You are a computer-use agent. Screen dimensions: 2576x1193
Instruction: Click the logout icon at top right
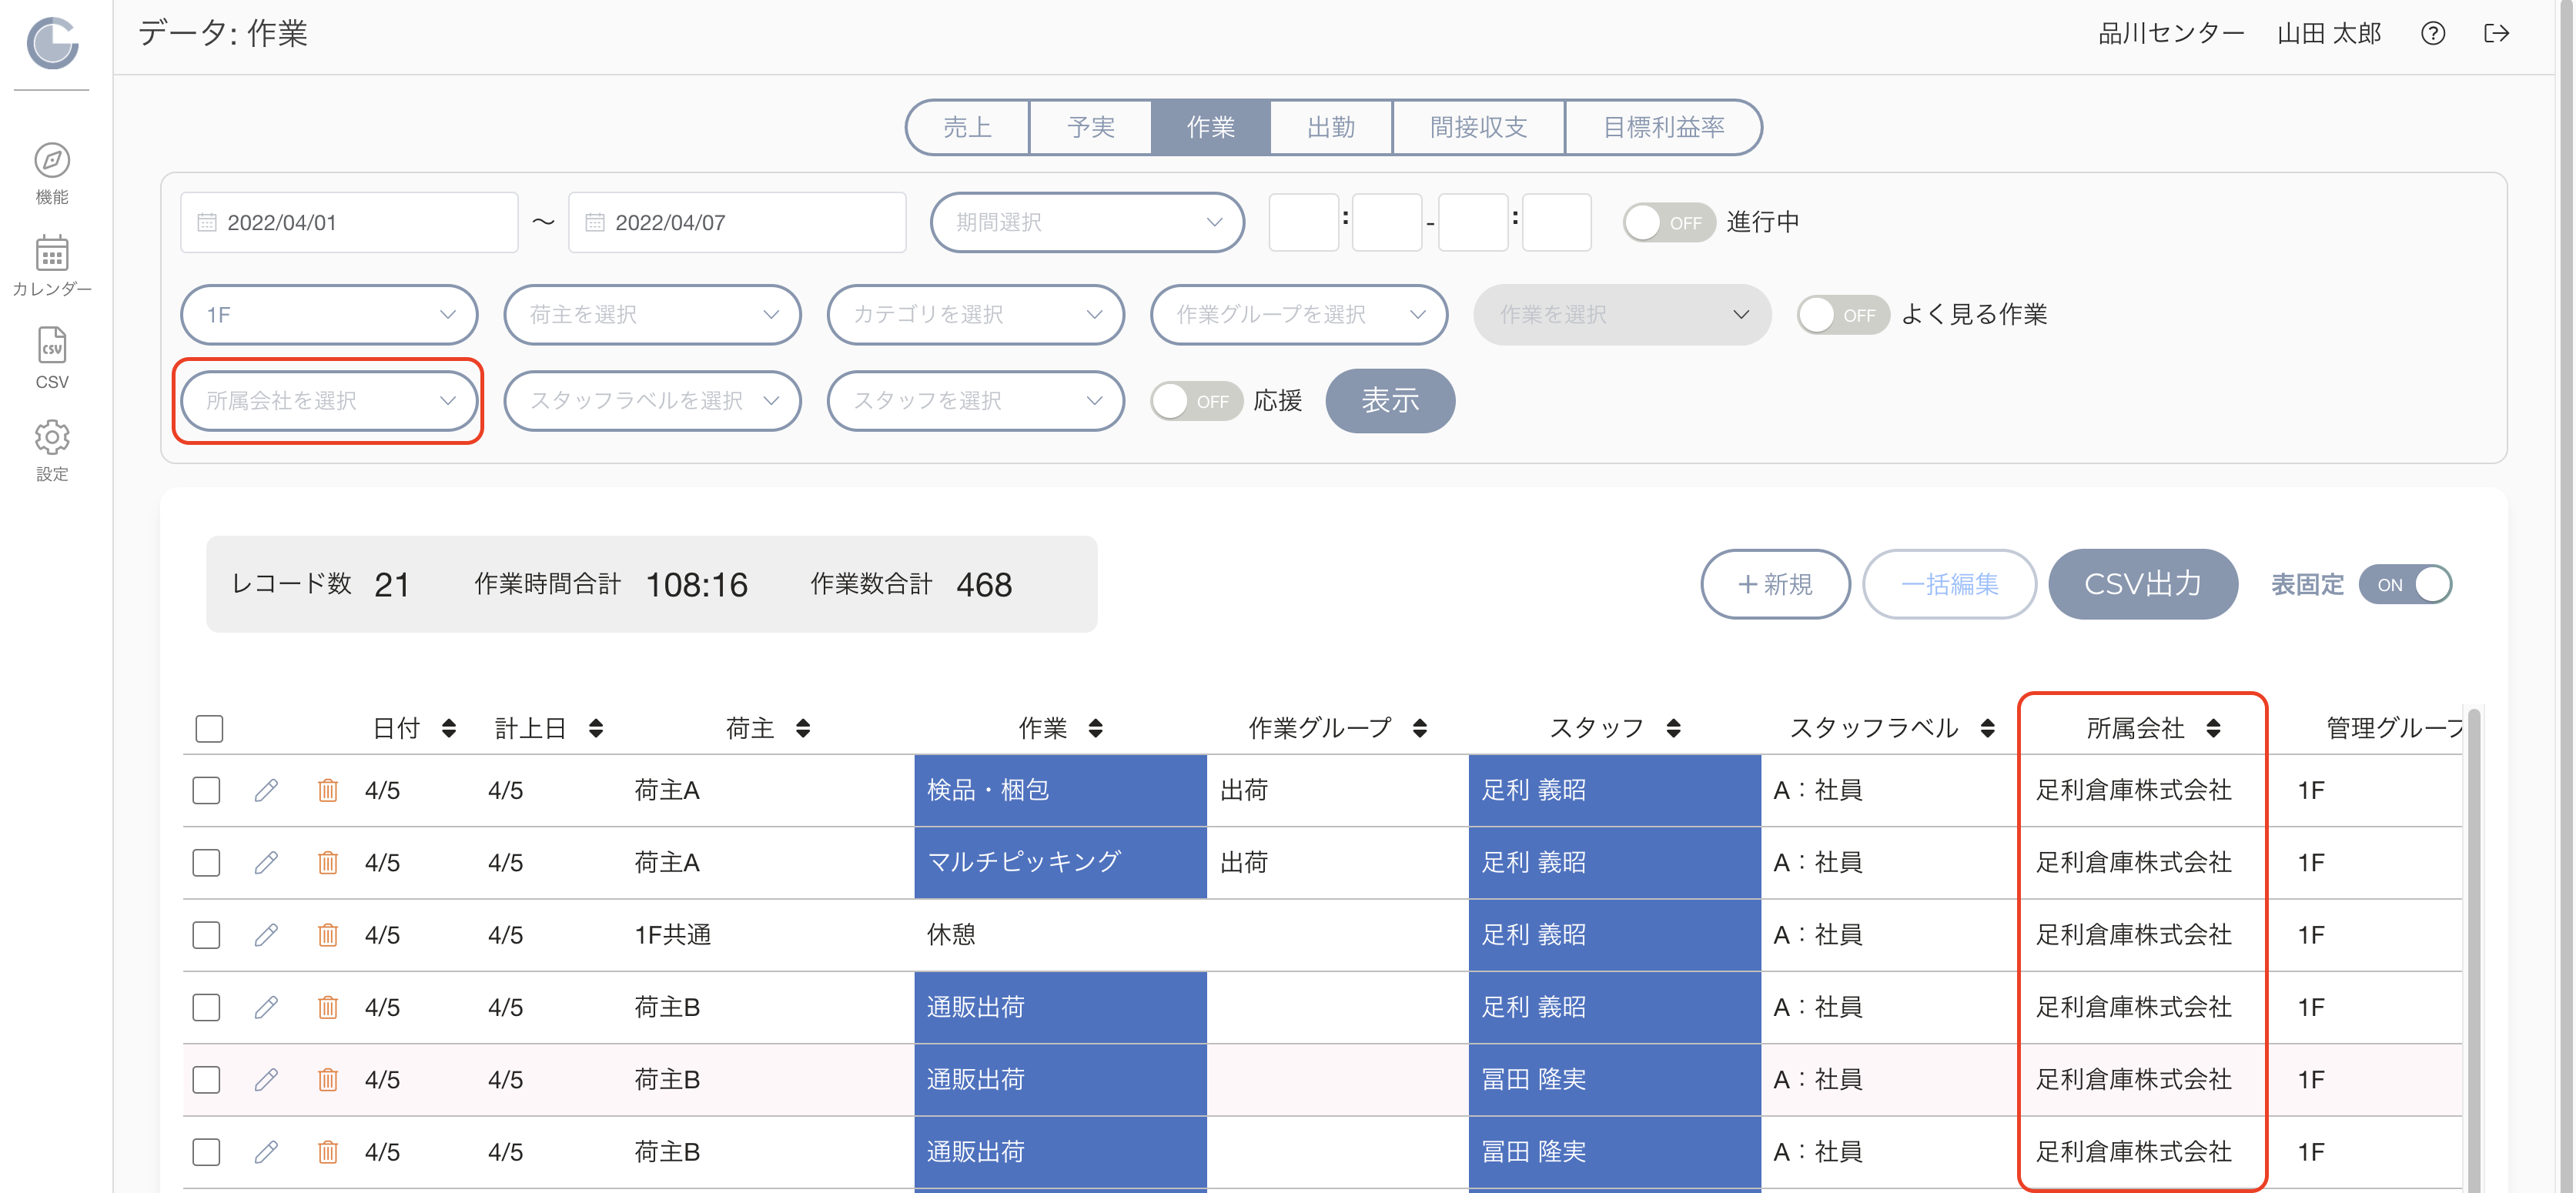(2496, 34)
